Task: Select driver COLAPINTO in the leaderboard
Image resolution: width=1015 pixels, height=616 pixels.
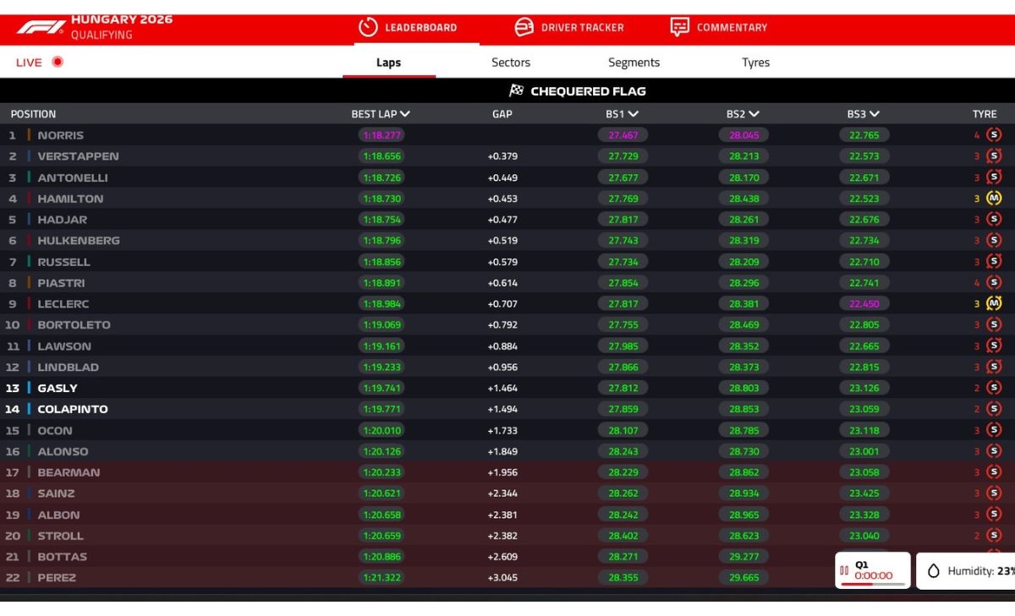Action: point(73,409)
